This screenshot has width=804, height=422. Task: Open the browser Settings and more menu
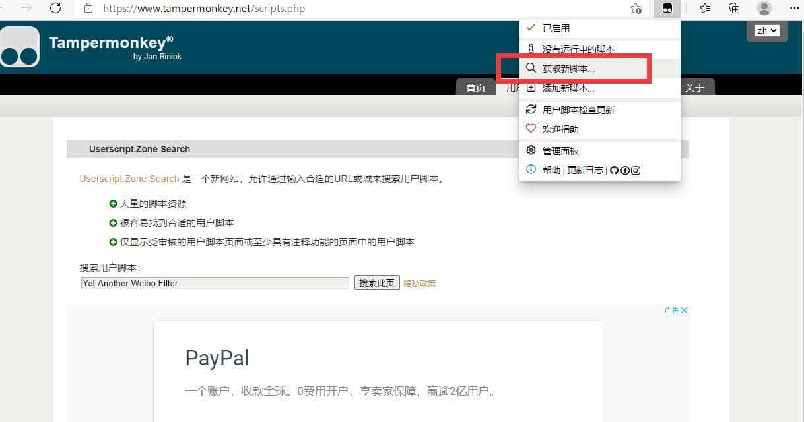(795, 9)
